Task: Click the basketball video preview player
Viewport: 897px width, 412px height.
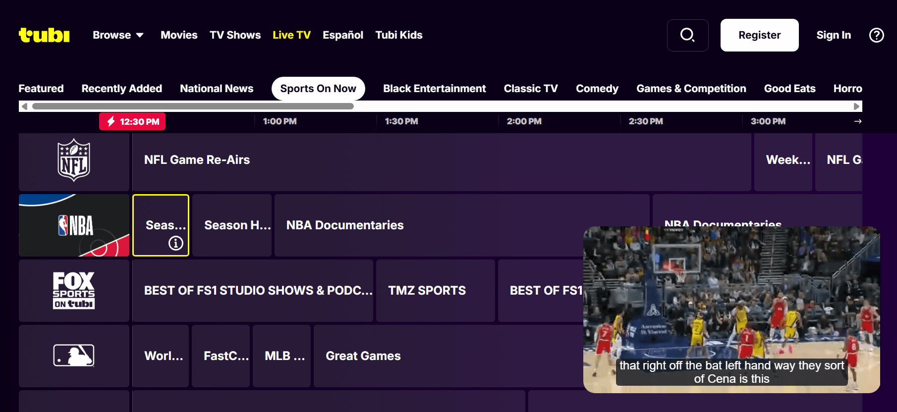Action: (x=731, y=309)
